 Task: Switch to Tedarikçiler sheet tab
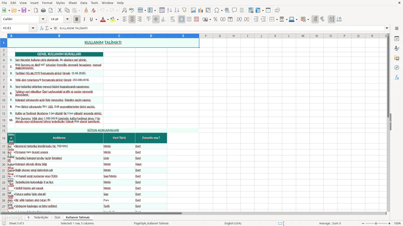tap(41, 217)
